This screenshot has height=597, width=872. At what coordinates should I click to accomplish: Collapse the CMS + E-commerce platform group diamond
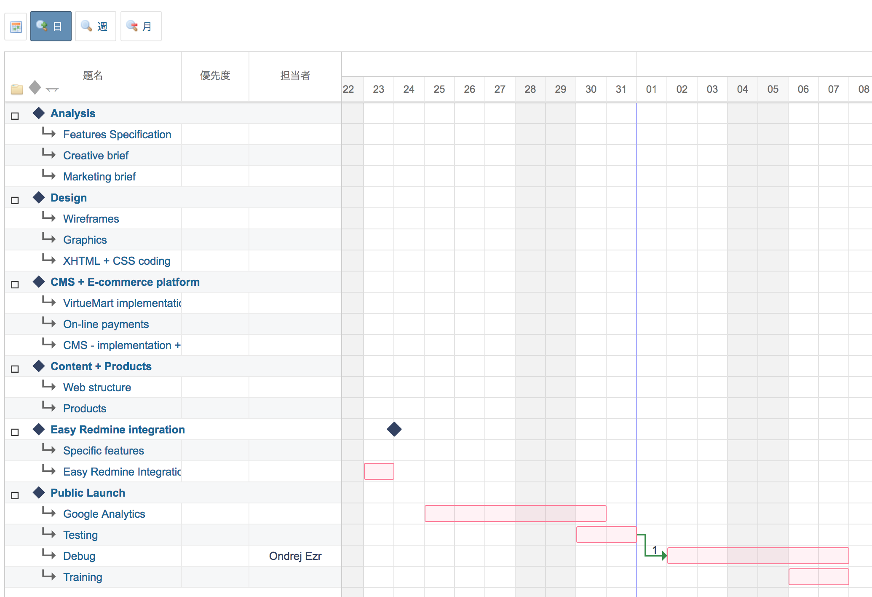pos(39,282)
